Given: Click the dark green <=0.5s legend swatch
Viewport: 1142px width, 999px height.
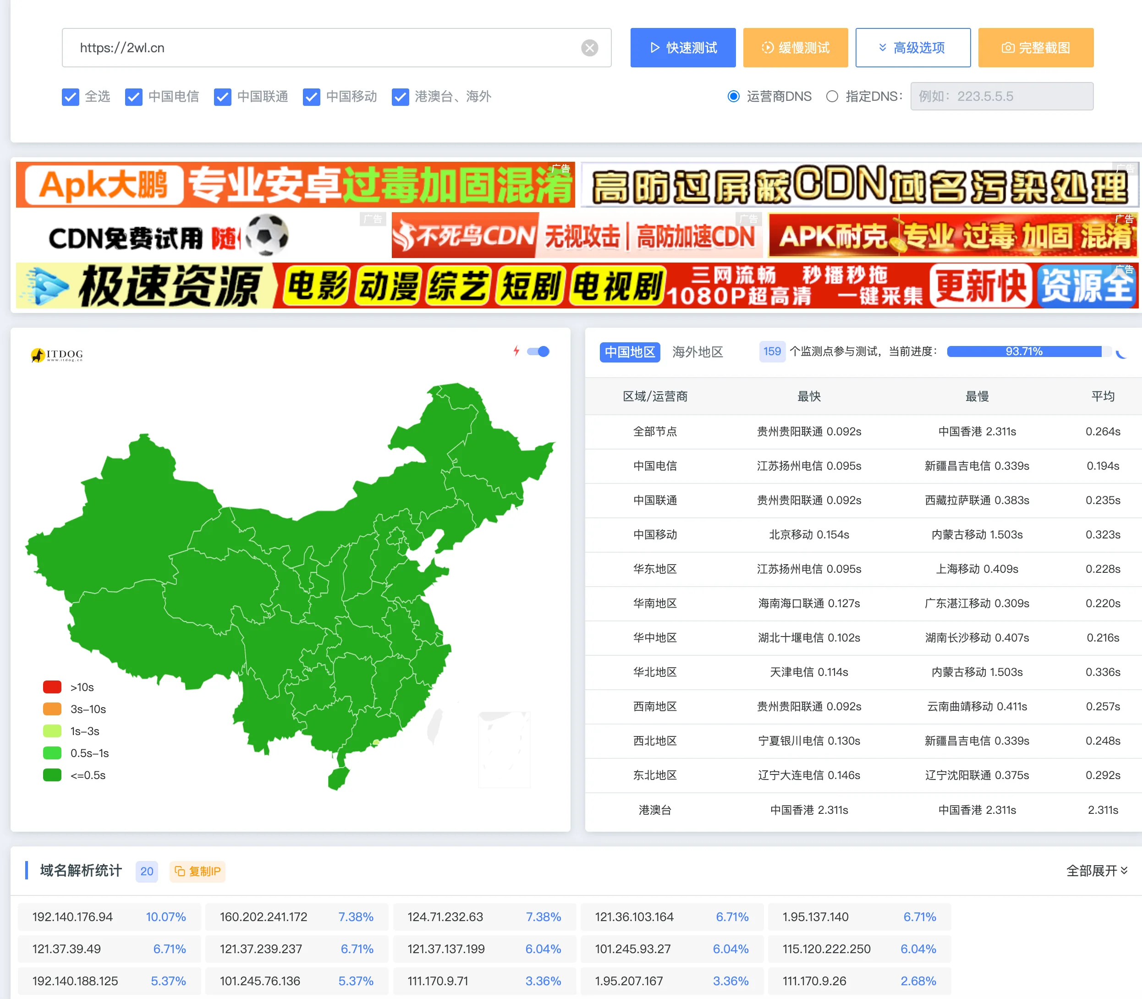Looking at the screenshot, I should tap(52, 775).
